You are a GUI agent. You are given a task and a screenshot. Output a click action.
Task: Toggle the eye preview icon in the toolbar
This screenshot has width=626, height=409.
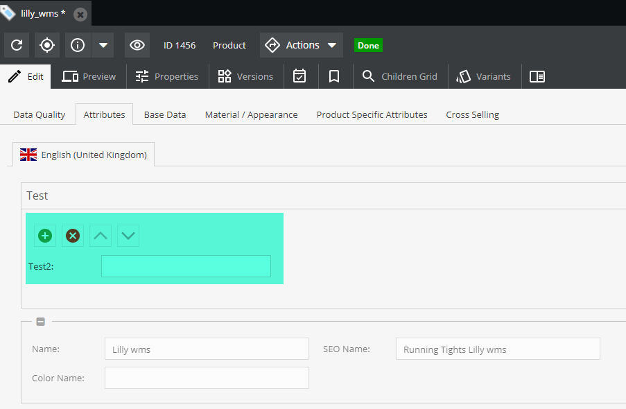point(137,45)
